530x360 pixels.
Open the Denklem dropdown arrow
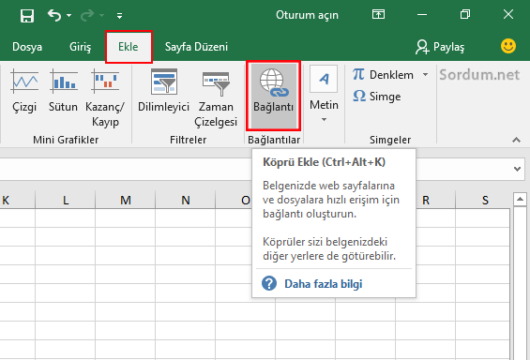coord(425,75)
